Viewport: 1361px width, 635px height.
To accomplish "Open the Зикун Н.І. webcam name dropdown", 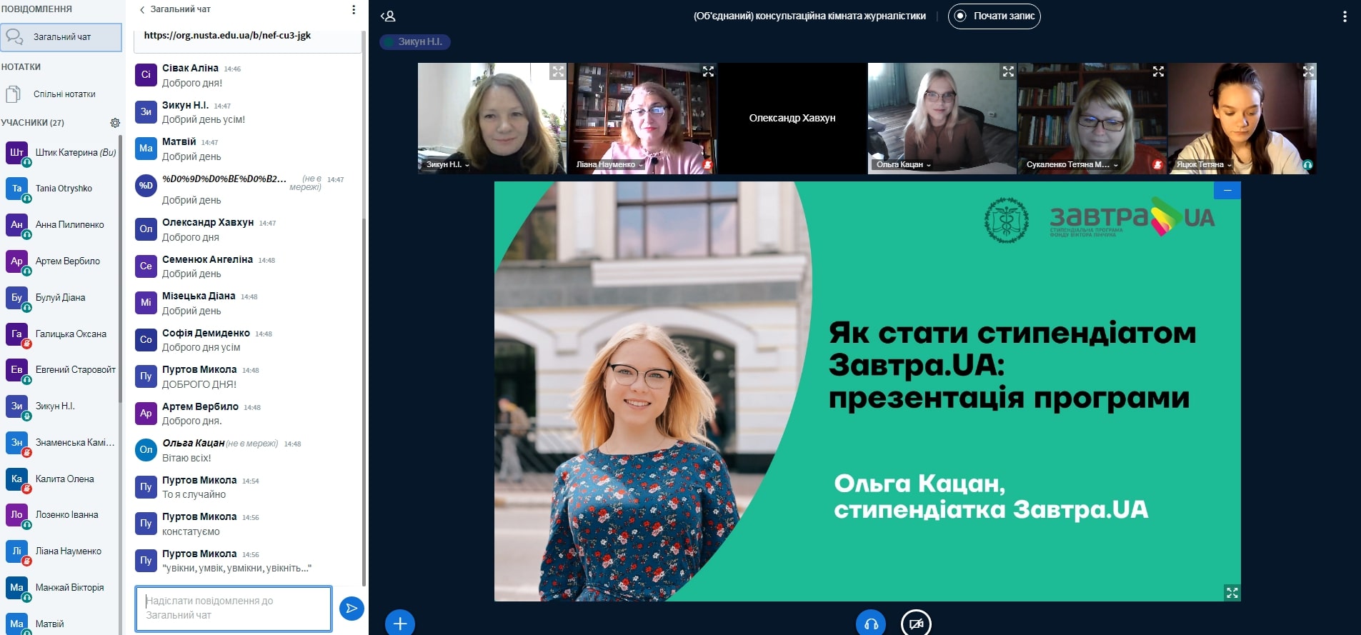I will coord(447,164).
